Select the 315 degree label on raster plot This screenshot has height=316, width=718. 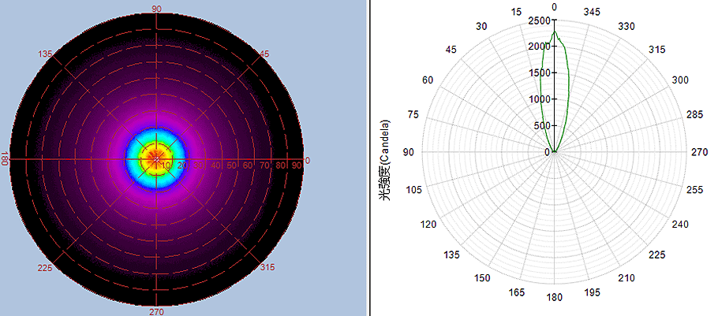[267, 268]
